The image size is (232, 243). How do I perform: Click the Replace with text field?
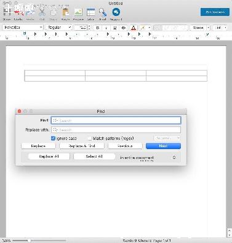click(116, 129)
